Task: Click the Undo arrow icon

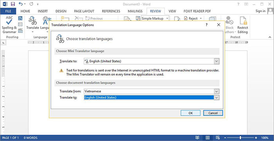Action: 21,4
